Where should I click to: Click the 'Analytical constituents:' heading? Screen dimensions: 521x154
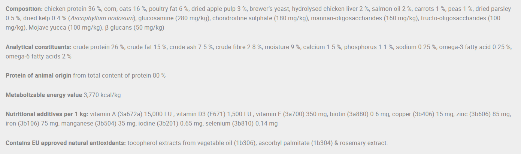tap(39, 47)
